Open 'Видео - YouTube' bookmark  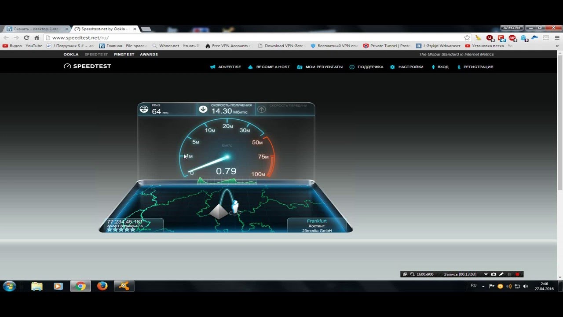(x=22, y=46)
